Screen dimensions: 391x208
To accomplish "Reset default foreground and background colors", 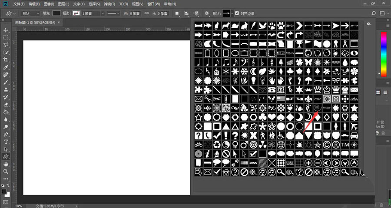I will (3, 185).
